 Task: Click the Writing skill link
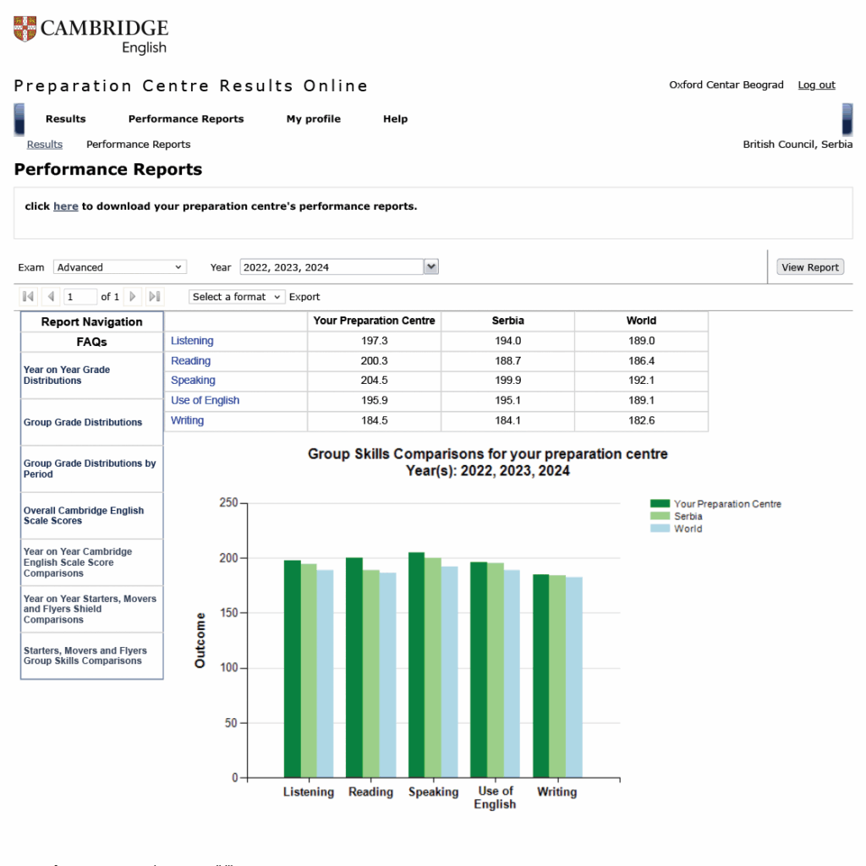(187, 420)
